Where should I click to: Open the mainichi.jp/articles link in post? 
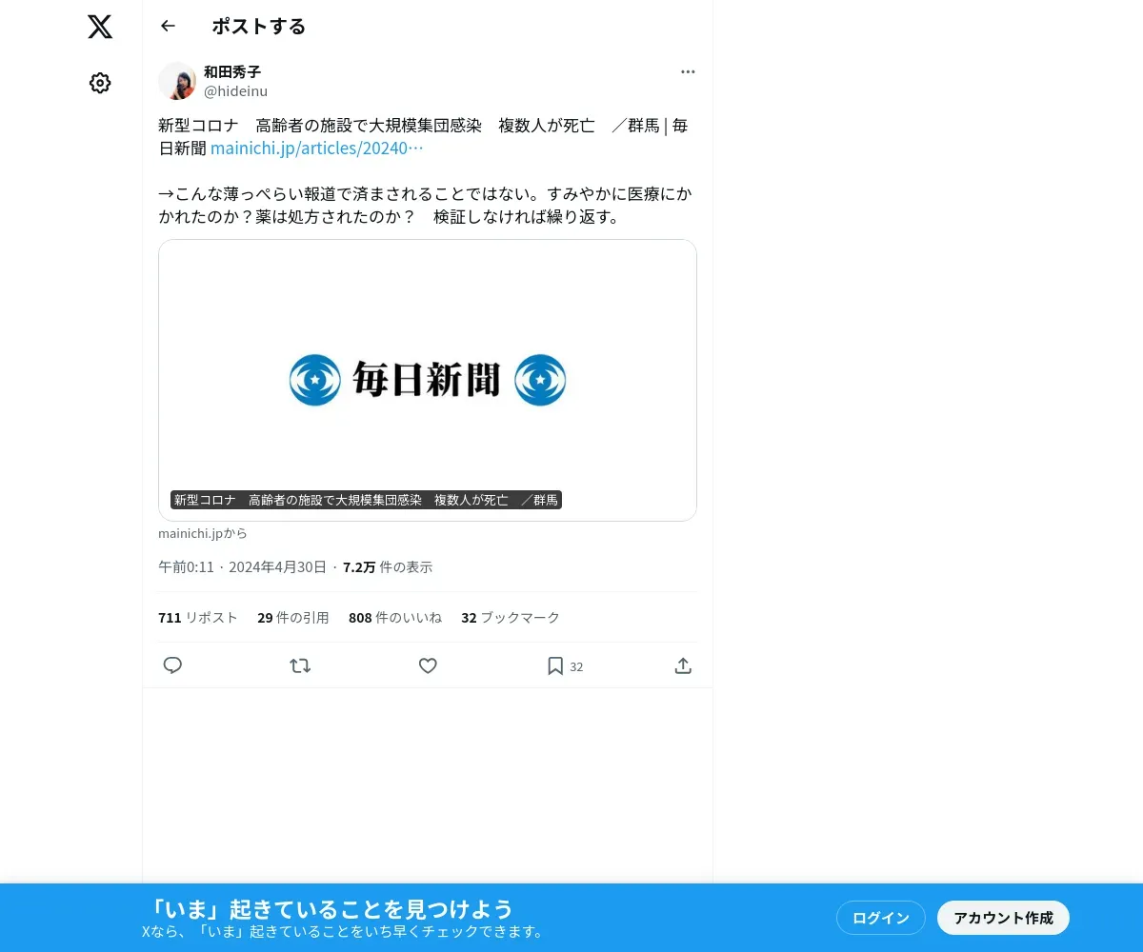[x=316, y=148]
